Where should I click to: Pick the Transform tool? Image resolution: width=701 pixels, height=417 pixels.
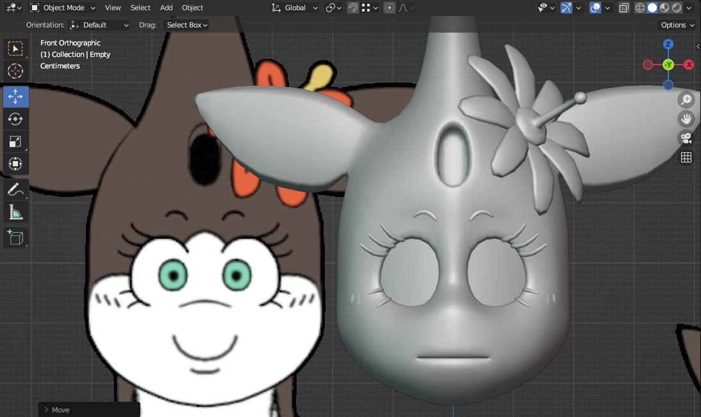pos(15,164)
